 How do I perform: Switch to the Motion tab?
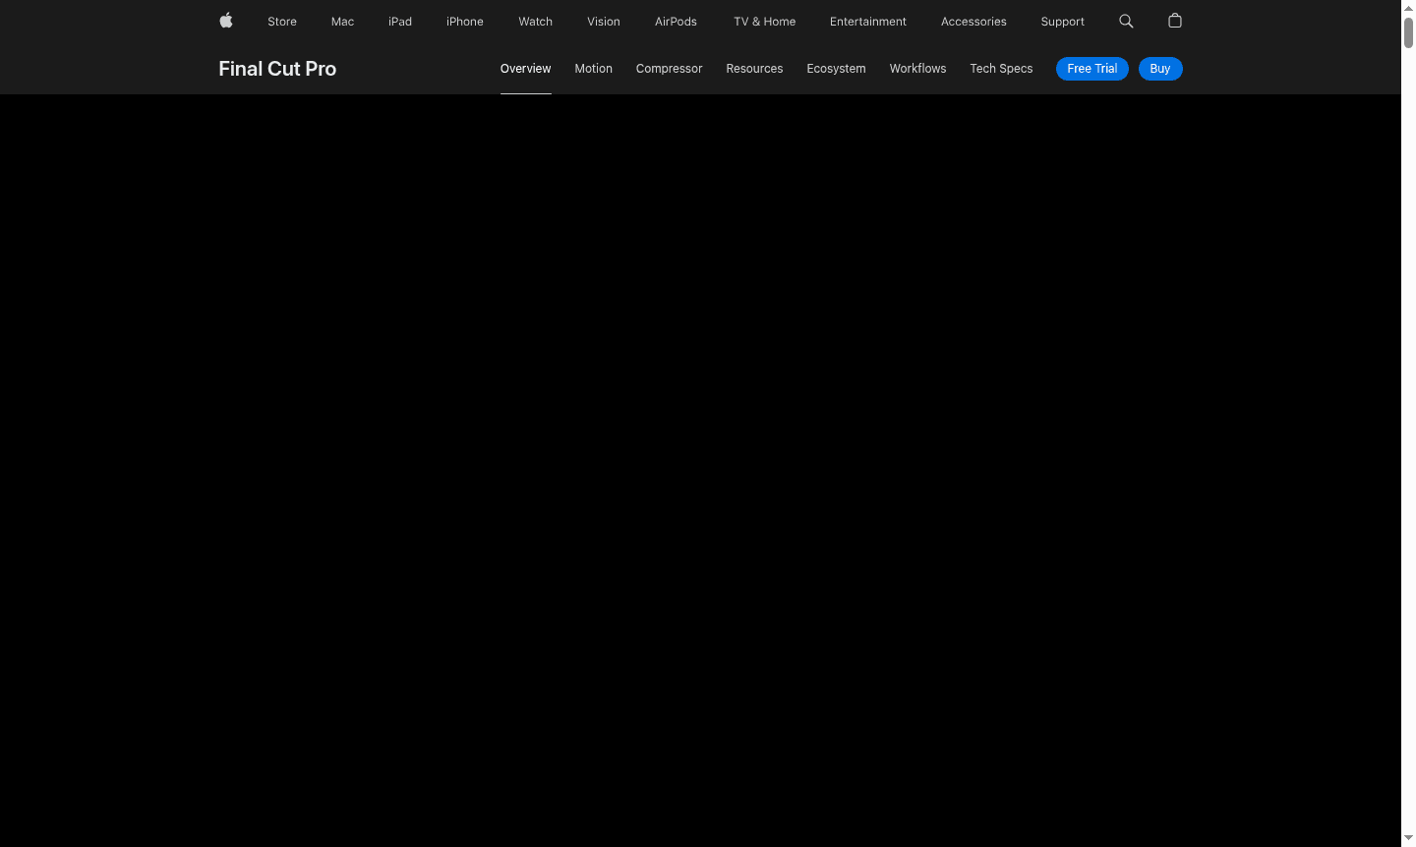click(x=593, y=69)
